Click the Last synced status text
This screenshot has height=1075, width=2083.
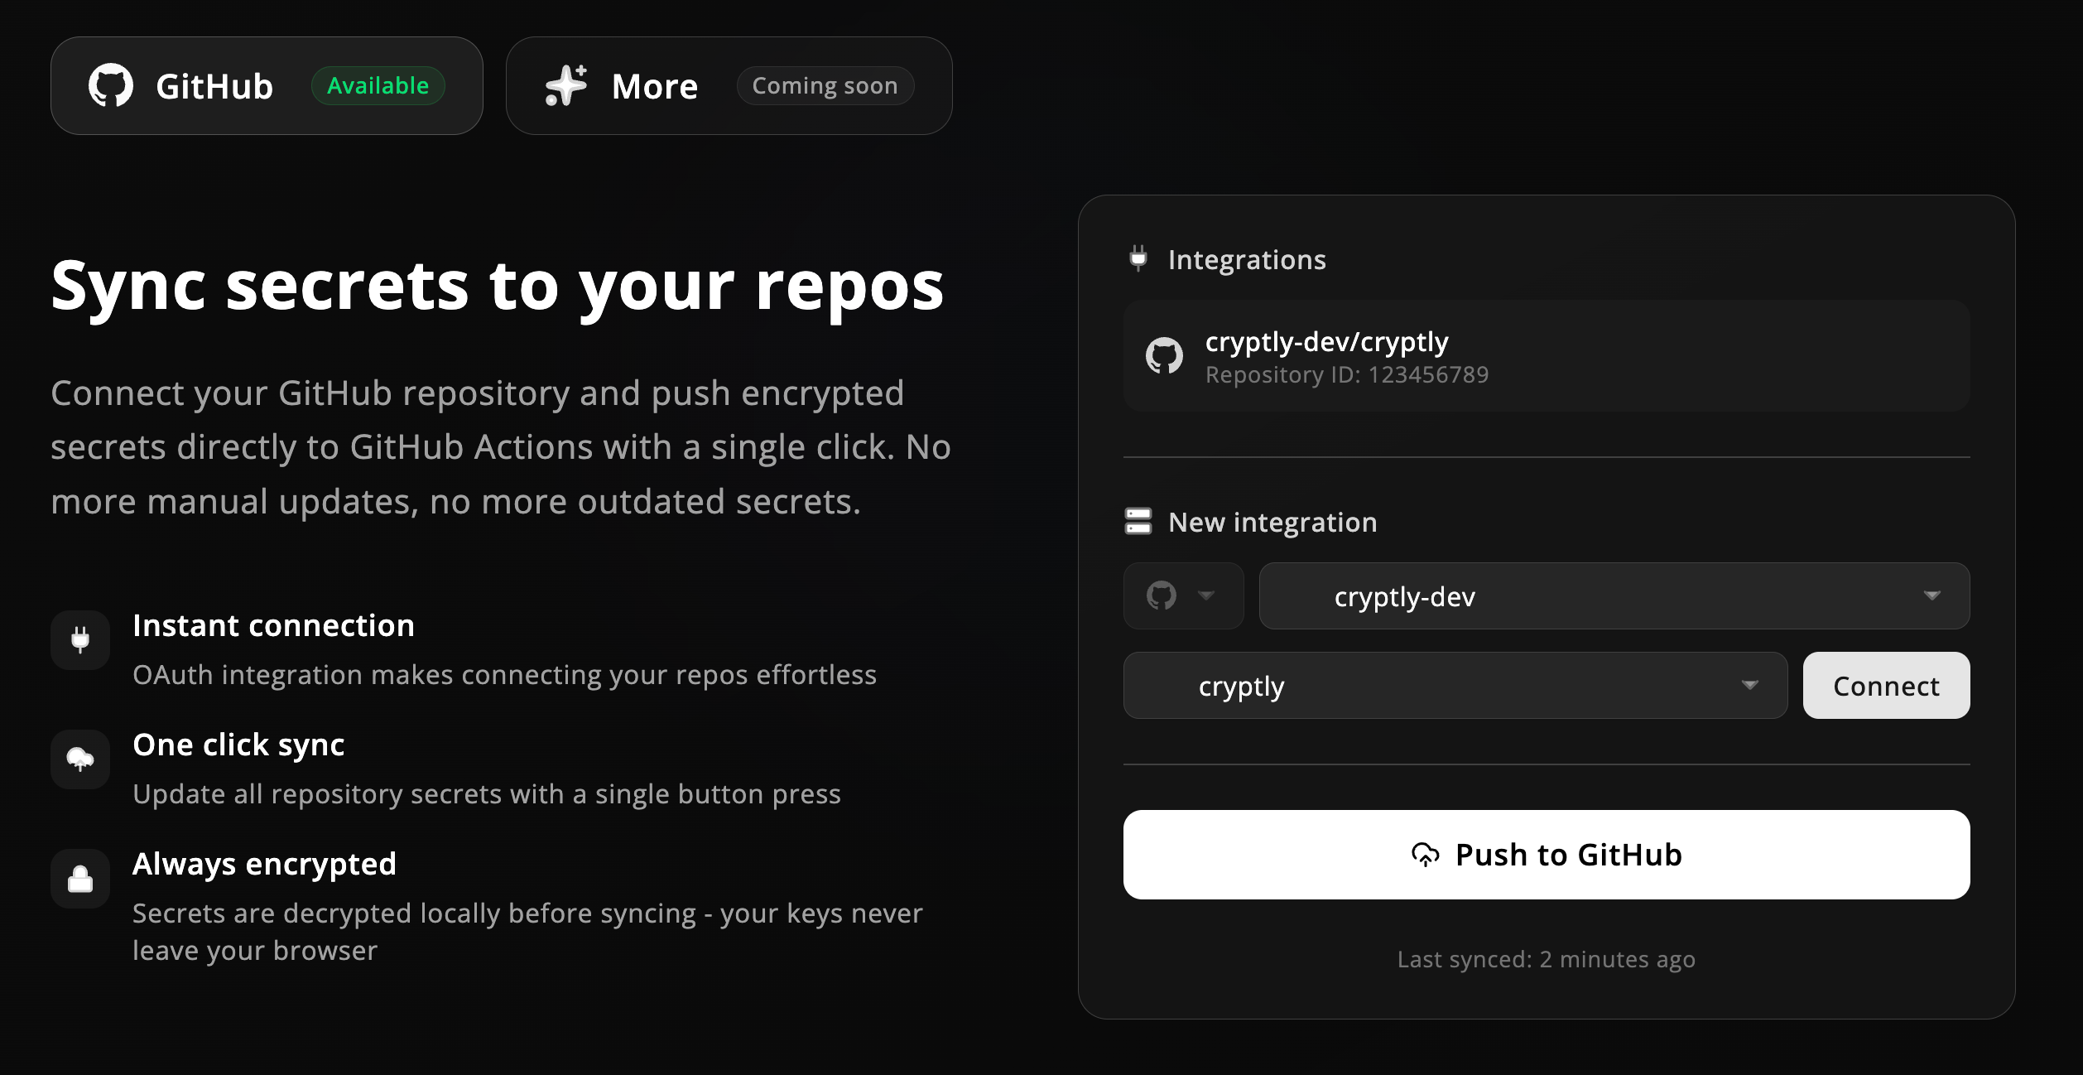(1546, 959)
